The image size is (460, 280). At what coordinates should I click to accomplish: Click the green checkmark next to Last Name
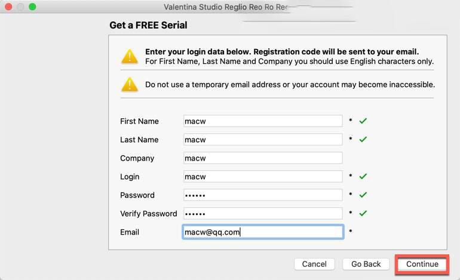tap(363, 140)
